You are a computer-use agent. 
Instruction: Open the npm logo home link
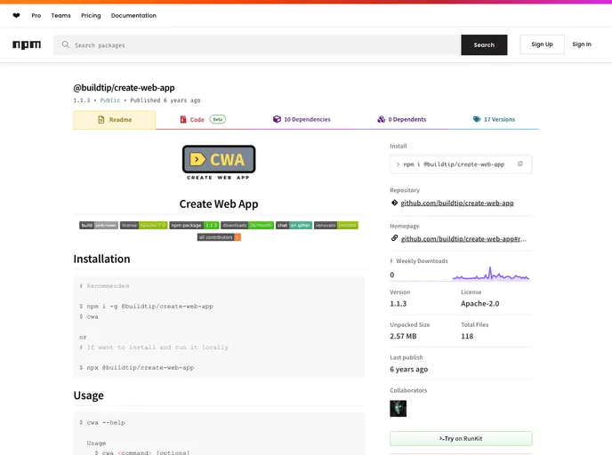27,44
